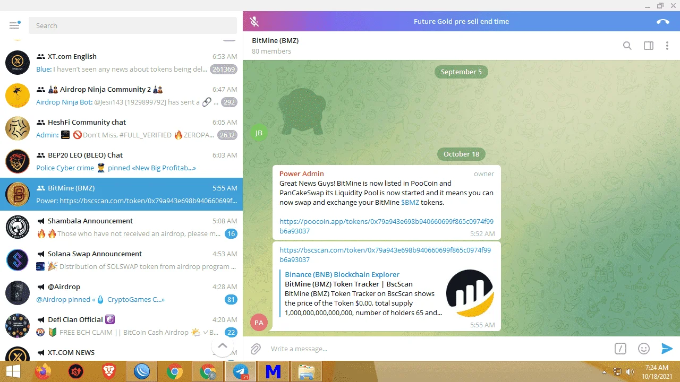Open Airdrop Ninja Community 2 chat
The image size is (680, 382).
pyautogui.click(x=121, y=95)
